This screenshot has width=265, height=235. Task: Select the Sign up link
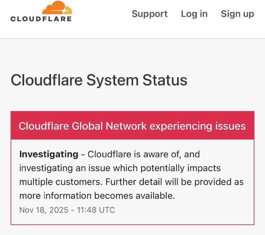coord(237,14)
